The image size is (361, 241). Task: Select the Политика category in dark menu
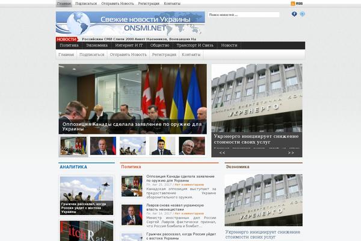(69, 45)
